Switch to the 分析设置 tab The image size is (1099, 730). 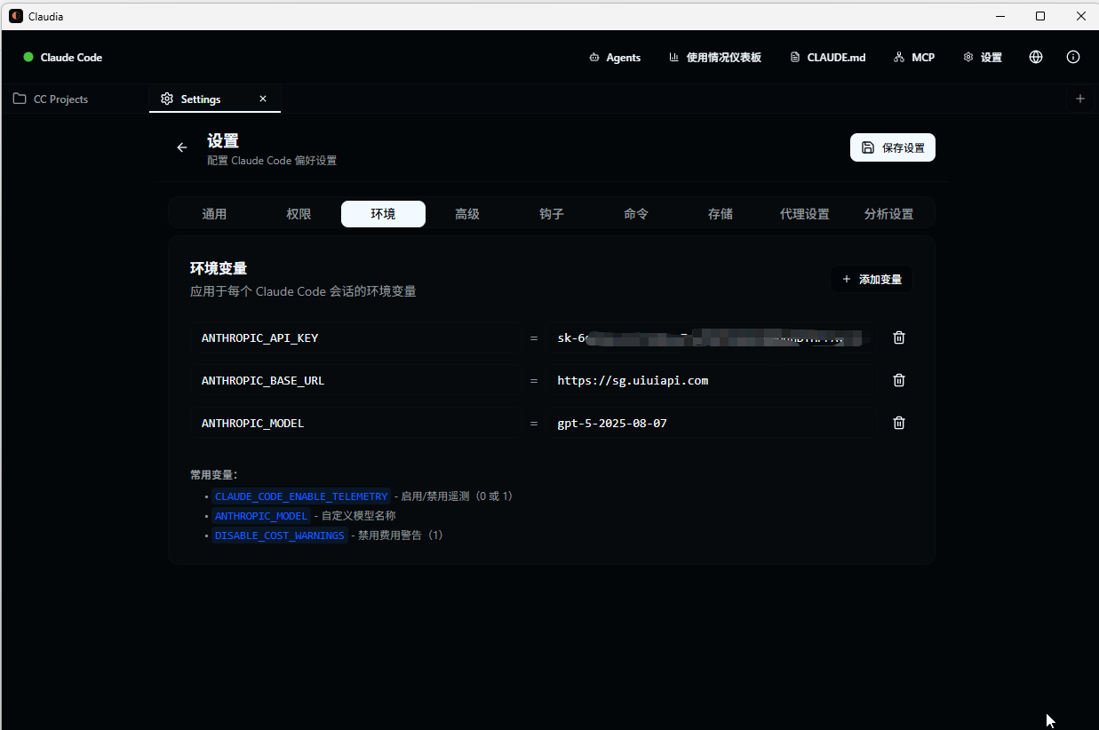click(889, 214)
